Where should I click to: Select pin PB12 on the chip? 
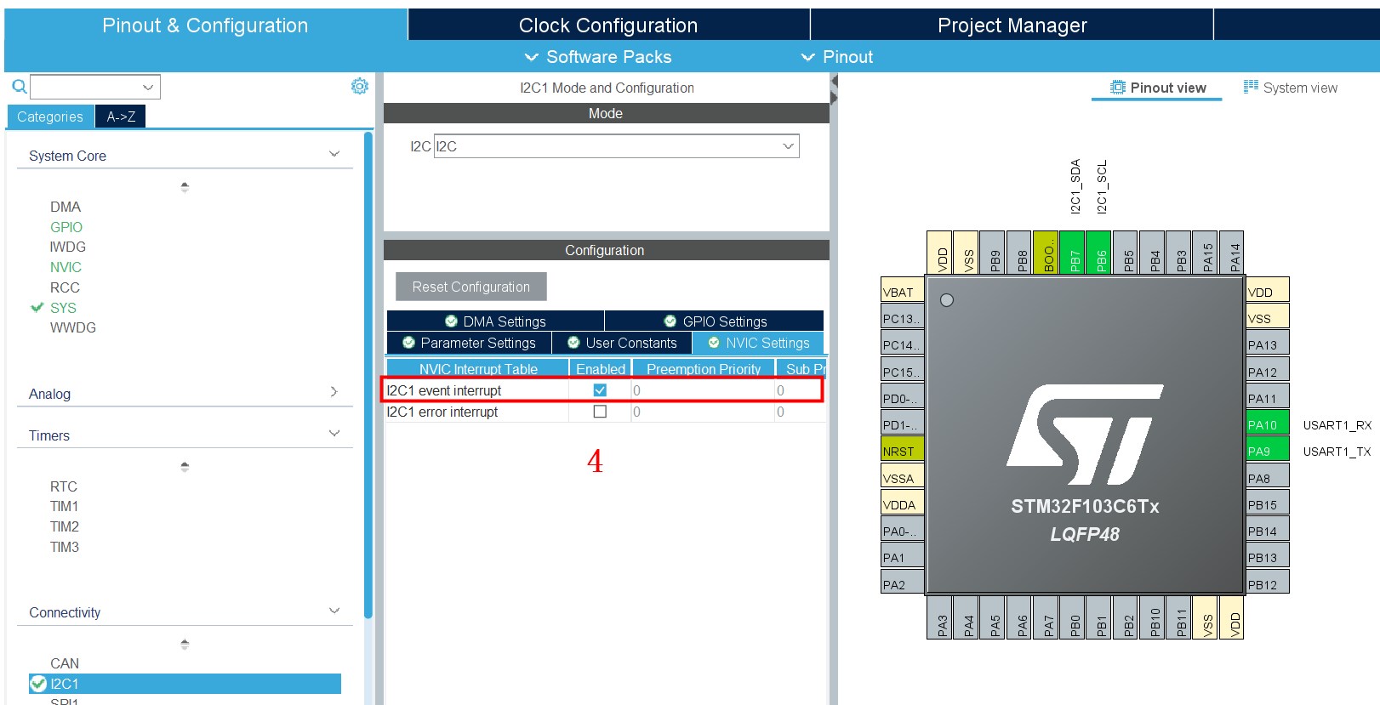pyautogui.click(x=1268, y=583)
